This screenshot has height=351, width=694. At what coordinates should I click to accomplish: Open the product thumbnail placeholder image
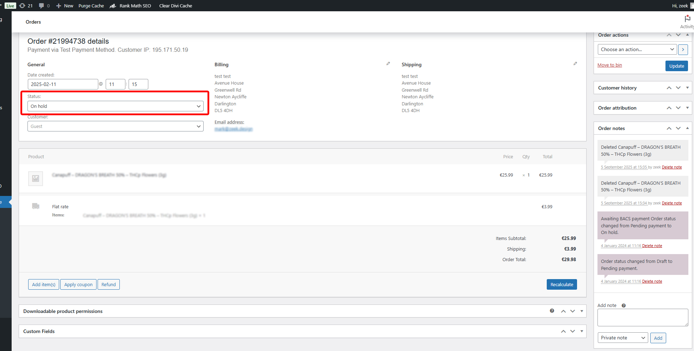[x=36, y=178]
